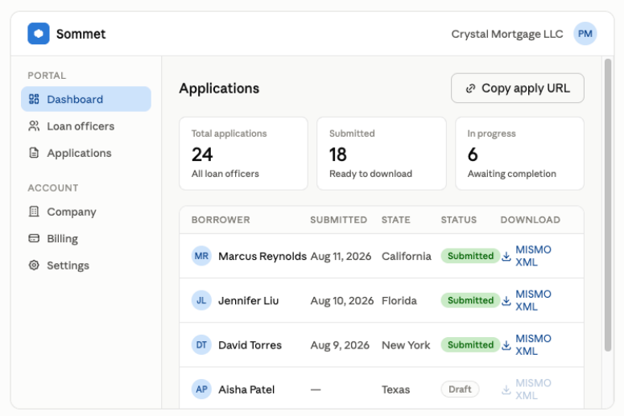Click the All loan officers caption
This screenshot has width=624, height=416.
pyautogui.click(x=225, y=174)
